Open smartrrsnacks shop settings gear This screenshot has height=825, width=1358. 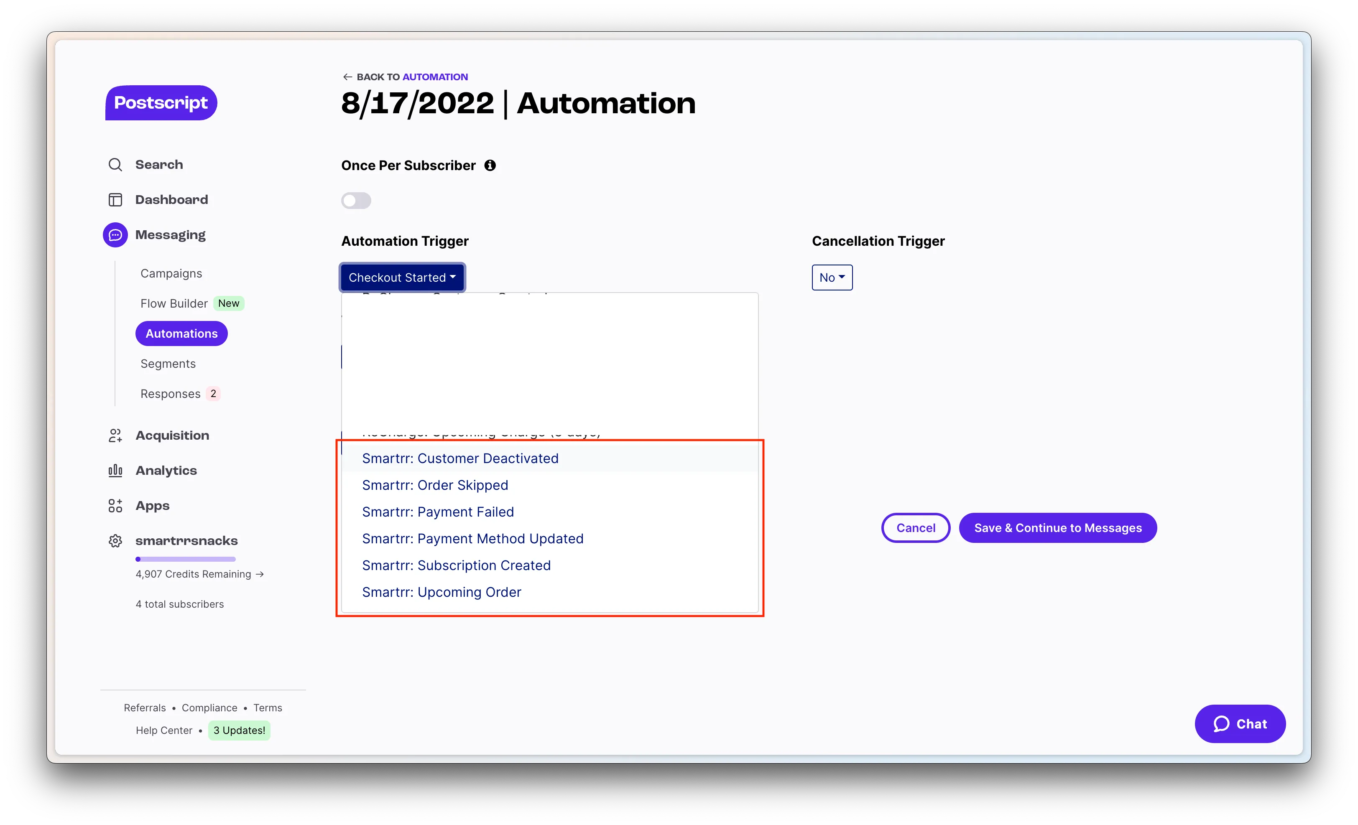[x=115, y=540]
